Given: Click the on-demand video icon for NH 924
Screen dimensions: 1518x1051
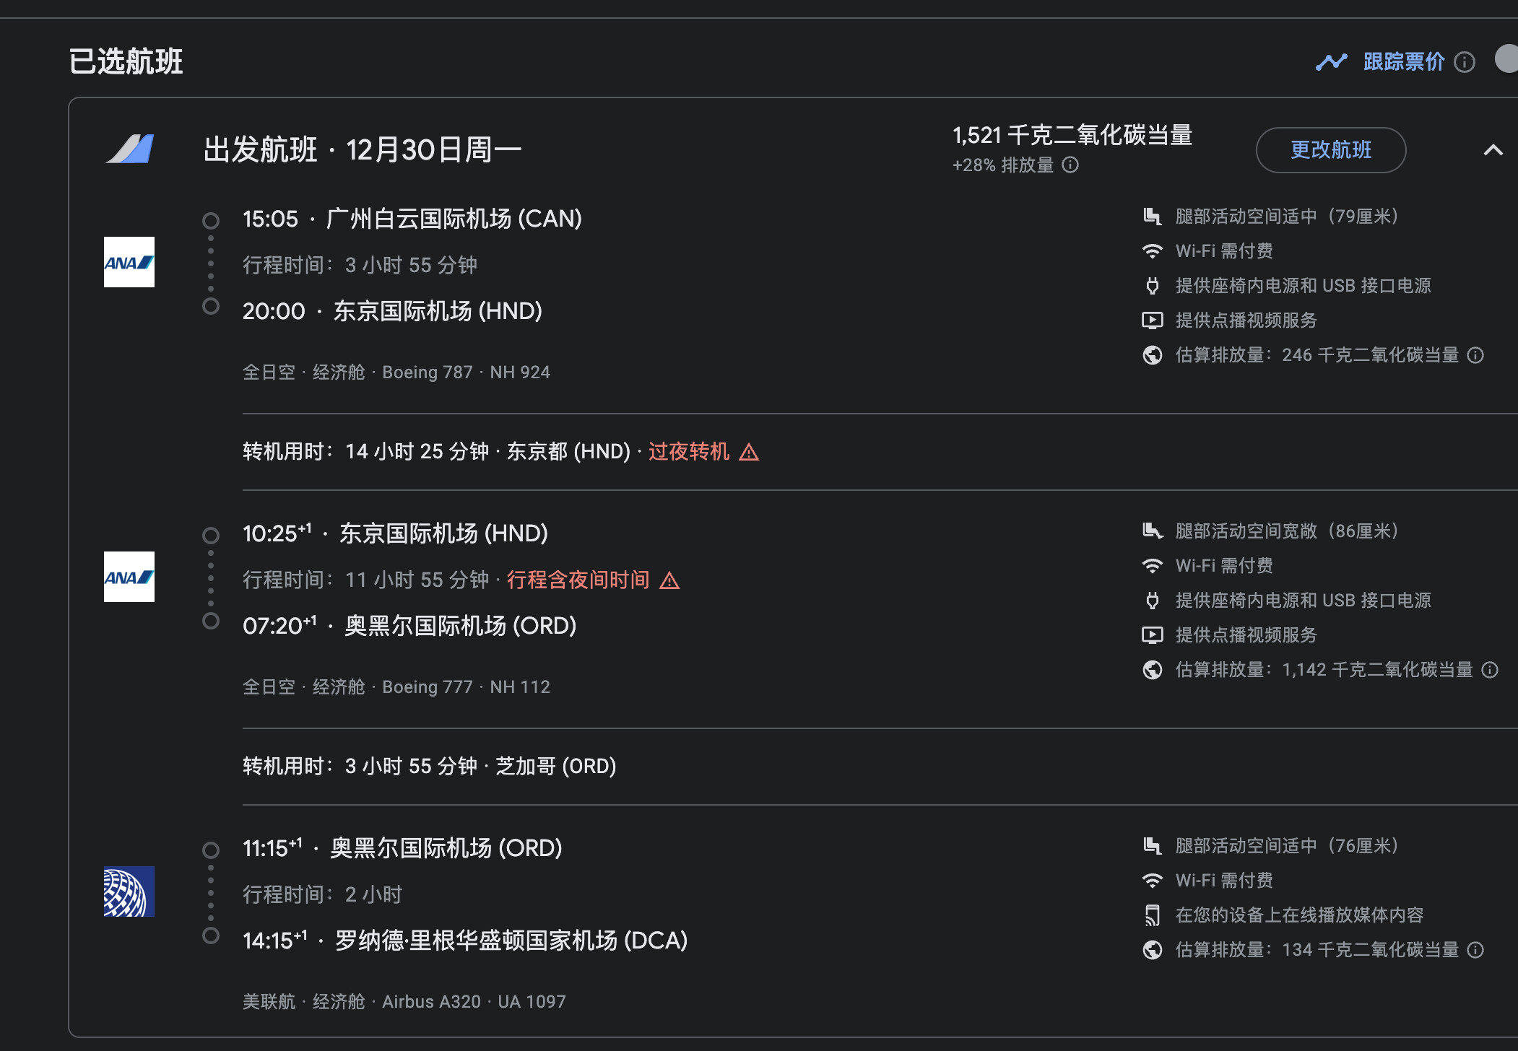Looking at the screenshot, I should [x=1153, y=320].
